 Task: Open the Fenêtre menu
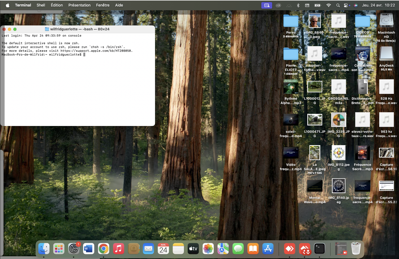point(103,5)
